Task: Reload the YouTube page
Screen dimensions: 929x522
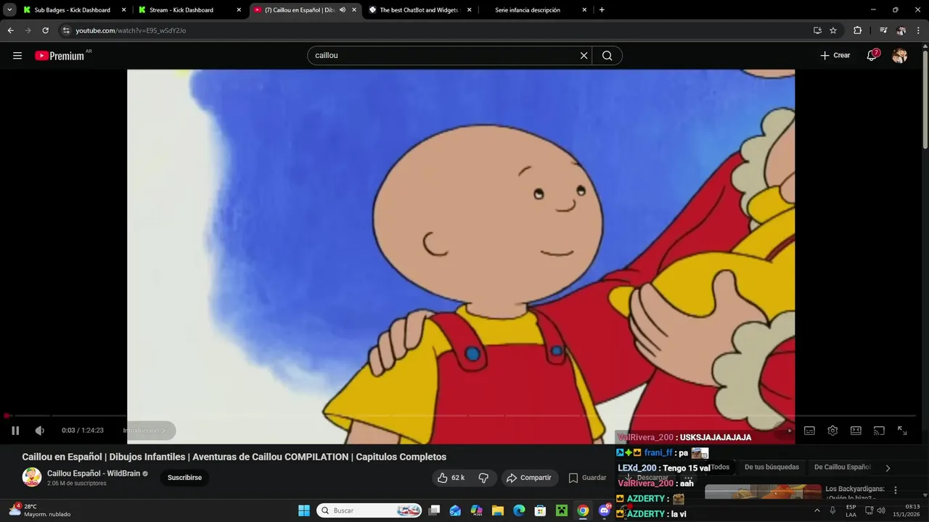Action: click(45, 30)
